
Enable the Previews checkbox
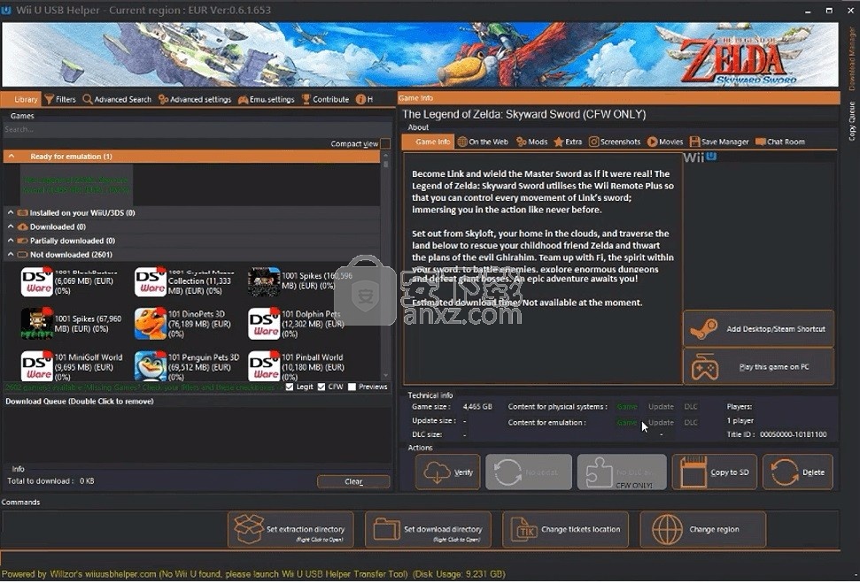[353, 387]
